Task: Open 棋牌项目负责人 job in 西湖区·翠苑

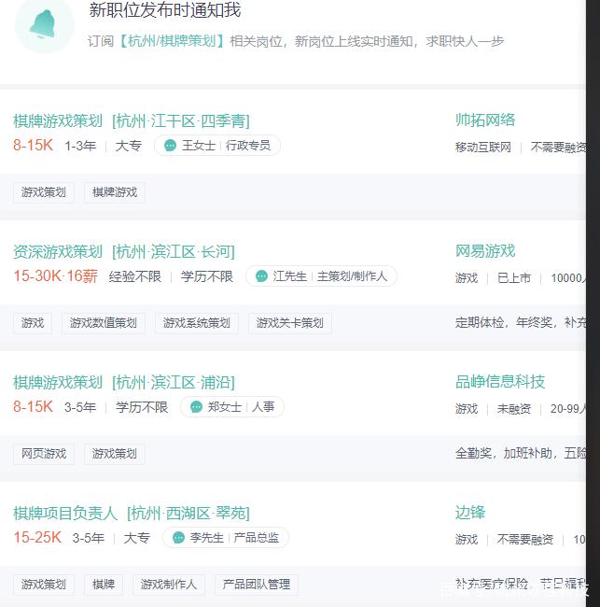Action: point(132,514)
